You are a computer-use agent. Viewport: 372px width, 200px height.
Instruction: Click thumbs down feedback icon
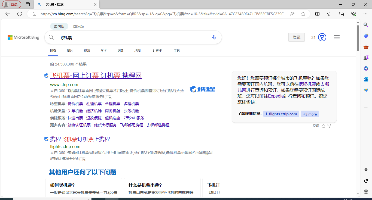click(x=329, y=126)
